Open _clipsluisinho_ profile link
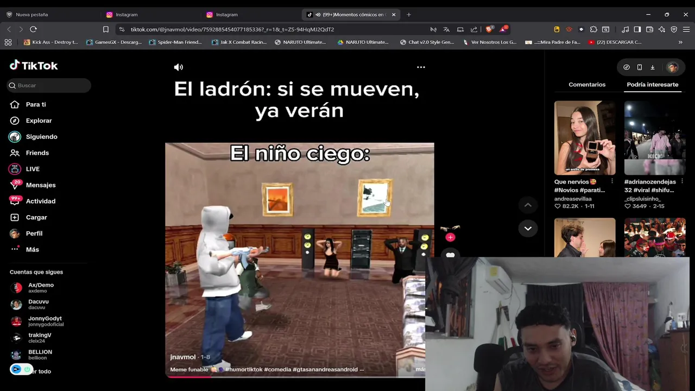 (642, 199)
